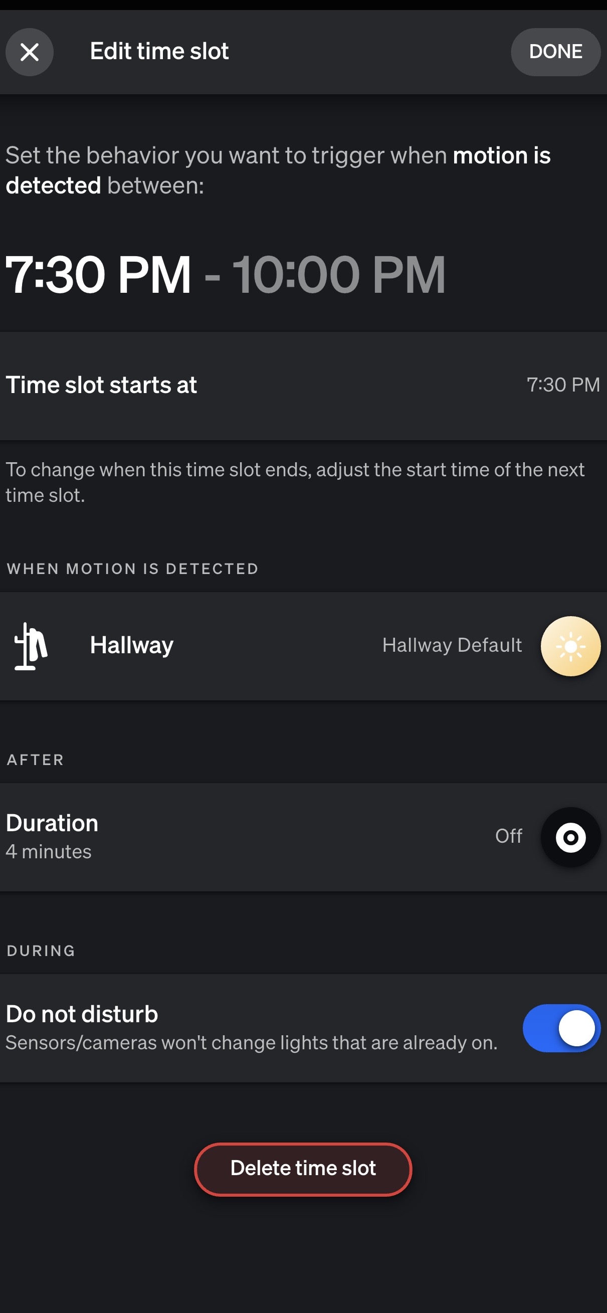Tap the Edit time slot title

159,52
